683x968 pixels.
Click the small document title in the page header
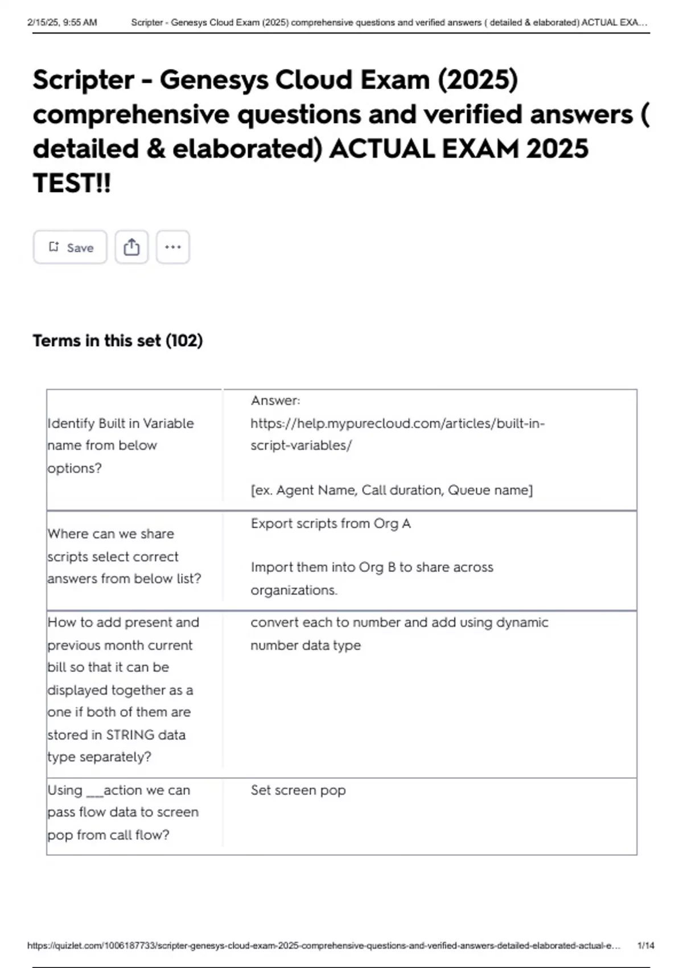tap(389, 23)
